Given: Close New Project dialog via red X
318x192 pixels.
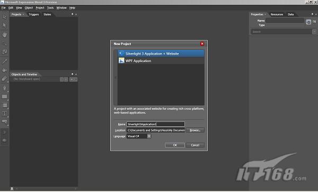Looking at the screenshot, I should (202, 43).
